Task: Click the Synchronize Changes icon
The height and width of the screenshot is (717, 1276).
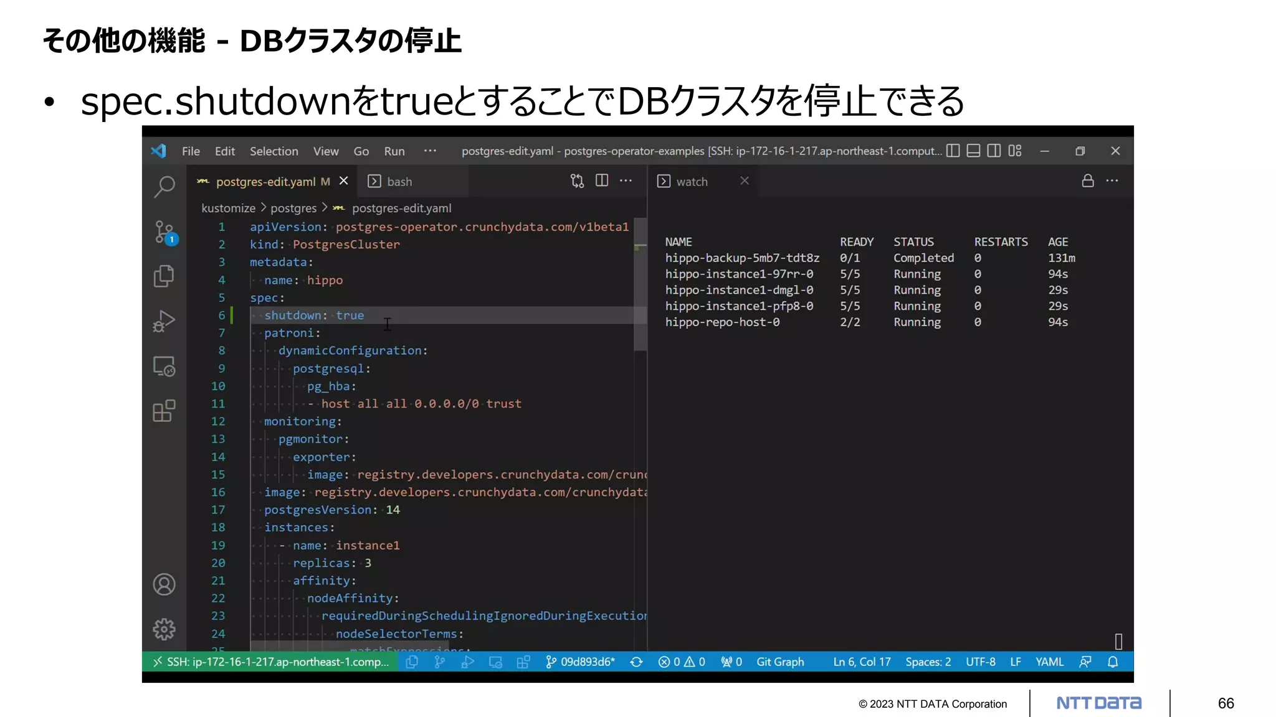Action: coord(636,662)
